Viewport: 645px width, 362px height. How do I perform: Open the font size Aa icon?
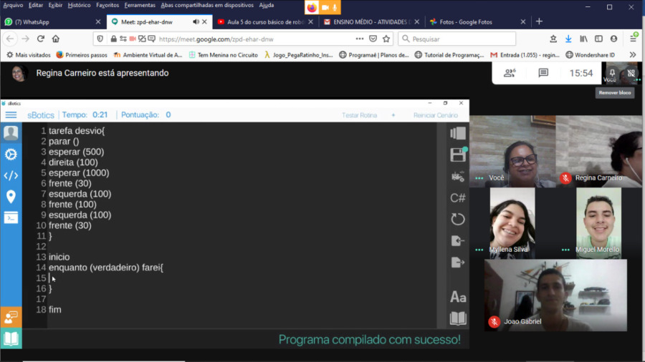click(457, 297)
